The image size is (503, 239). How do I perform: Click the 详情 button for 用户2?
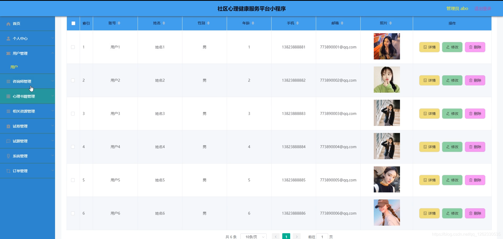429,80
